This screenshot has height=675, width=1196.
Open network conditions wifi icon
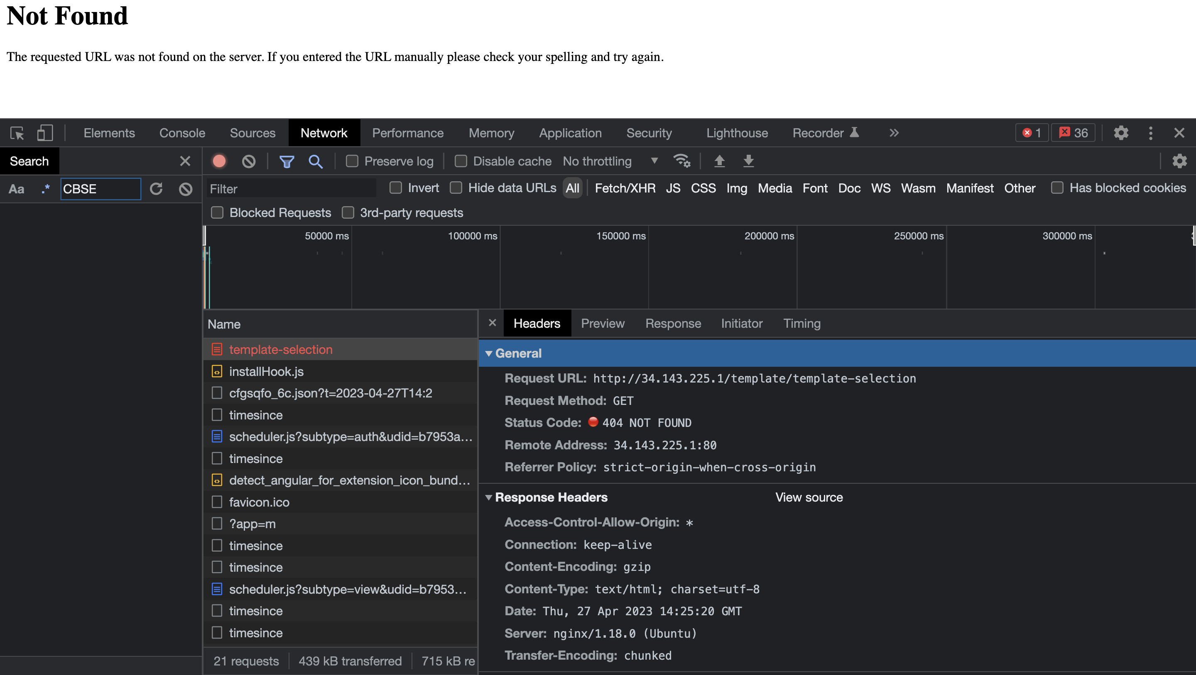[x=681, y=161]
